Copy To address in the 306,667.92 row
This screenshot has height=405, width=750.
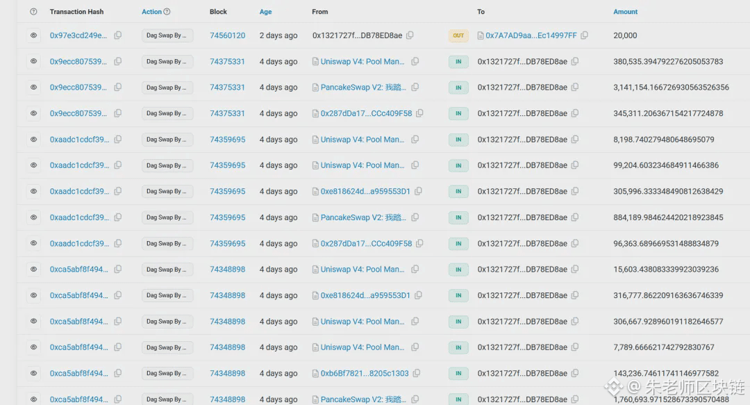(575, 321)
